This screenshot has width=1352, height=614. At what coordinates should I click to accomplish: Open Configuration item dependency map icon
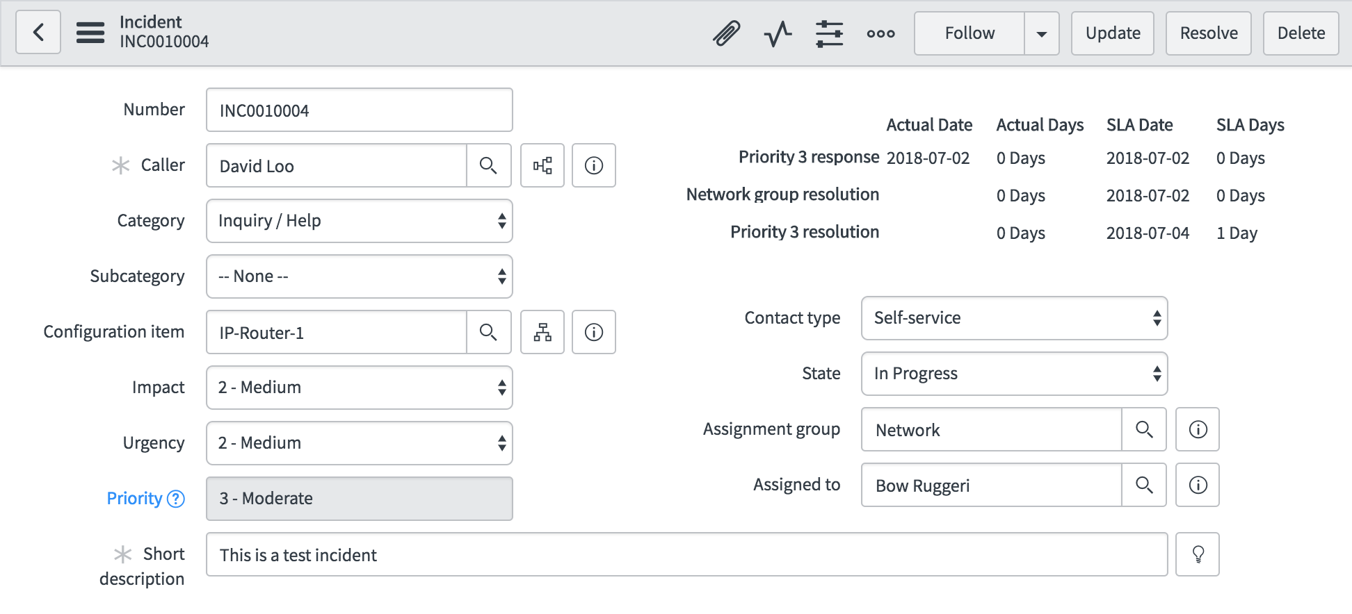pos(542,332)
